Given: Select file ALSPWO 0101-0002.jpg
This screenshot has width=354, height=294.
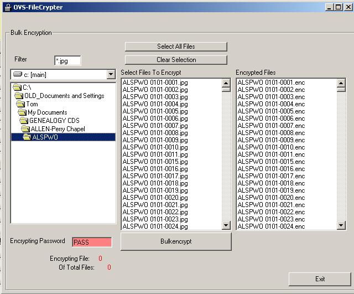Looking at the screenshot, I should tap(155, 90).
